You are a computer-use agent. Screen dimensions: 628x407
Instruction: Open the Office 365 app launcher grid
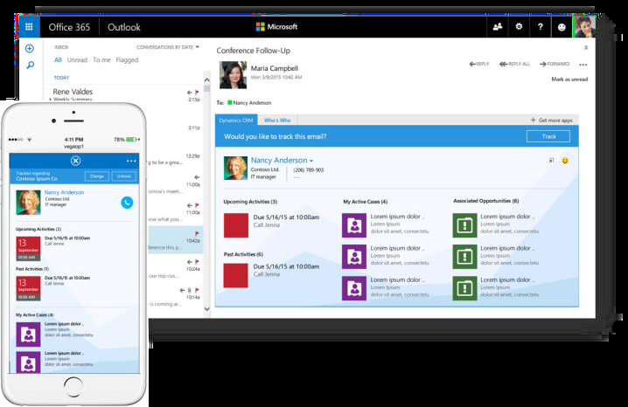(x=29, y=27)
